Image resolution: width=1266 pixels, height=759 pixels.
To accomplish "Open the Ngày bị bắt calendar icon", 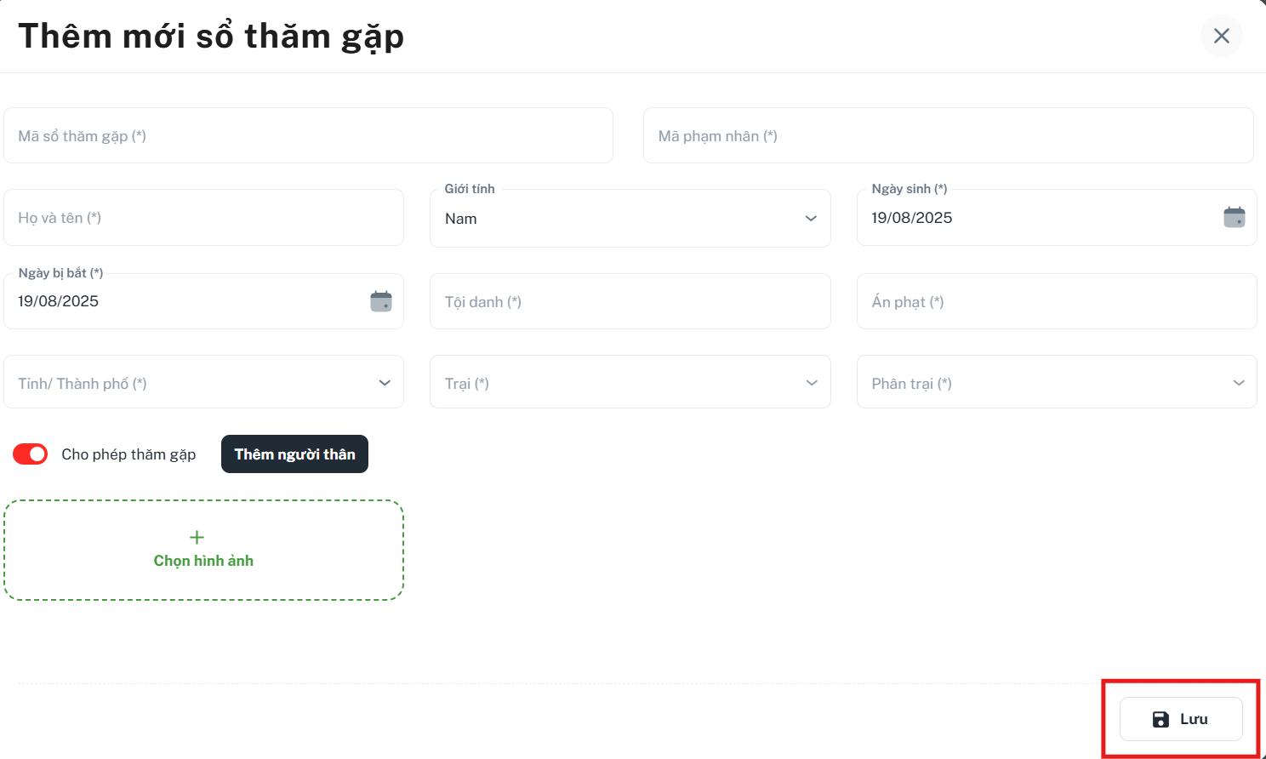I will tap(381, 301).
